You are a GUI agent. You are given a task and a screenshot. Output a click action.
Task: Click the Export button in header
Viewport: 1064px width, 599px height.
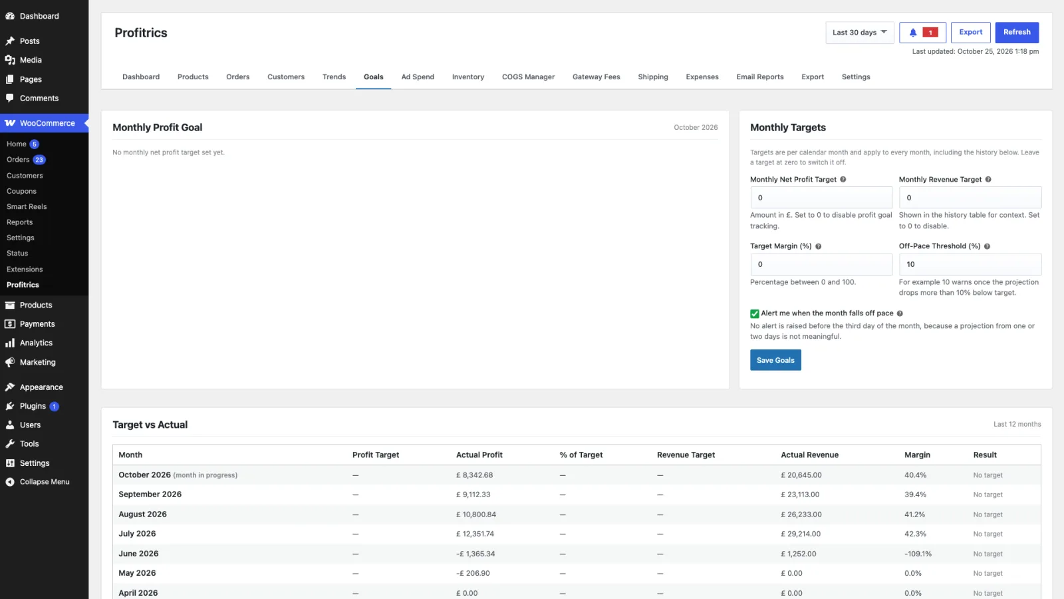[971, 33]
